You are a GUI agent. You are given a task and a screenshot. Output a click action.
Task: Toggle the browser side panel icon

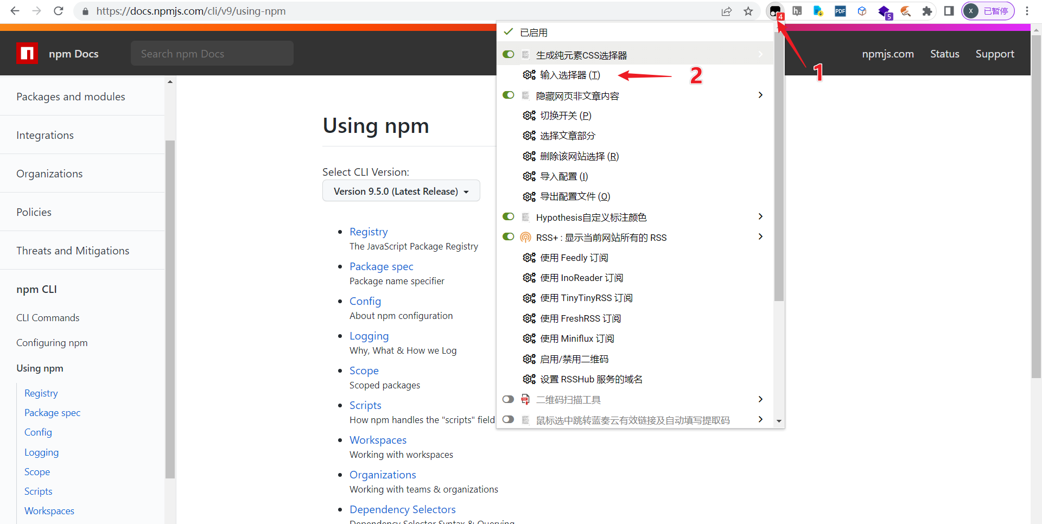949,11
